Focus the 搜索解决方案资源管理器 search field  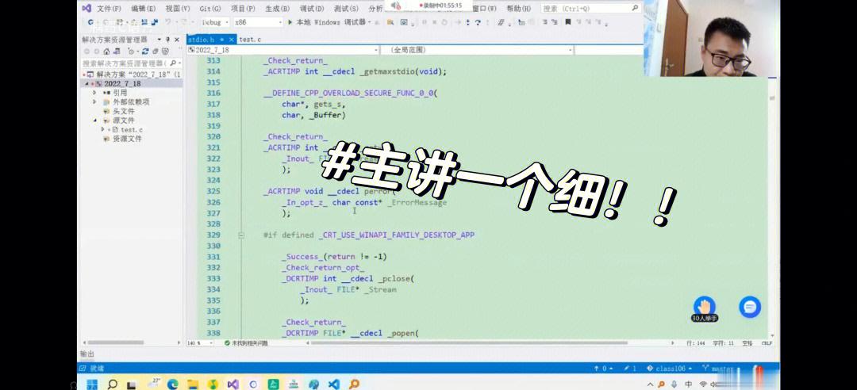click(x=131, y=63)
